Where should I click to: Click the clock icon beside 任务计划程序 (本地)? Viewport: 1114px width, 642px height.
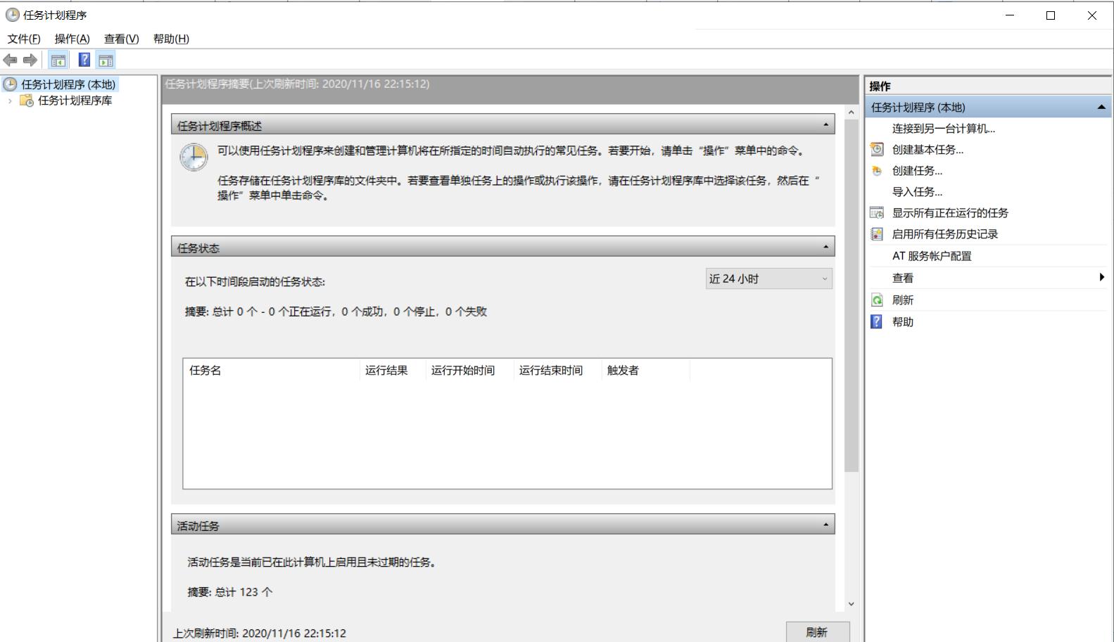11,84
